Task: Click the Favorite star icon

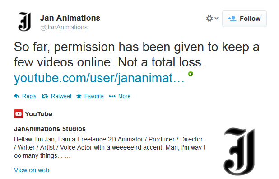Action: click(x=79, y=96)
